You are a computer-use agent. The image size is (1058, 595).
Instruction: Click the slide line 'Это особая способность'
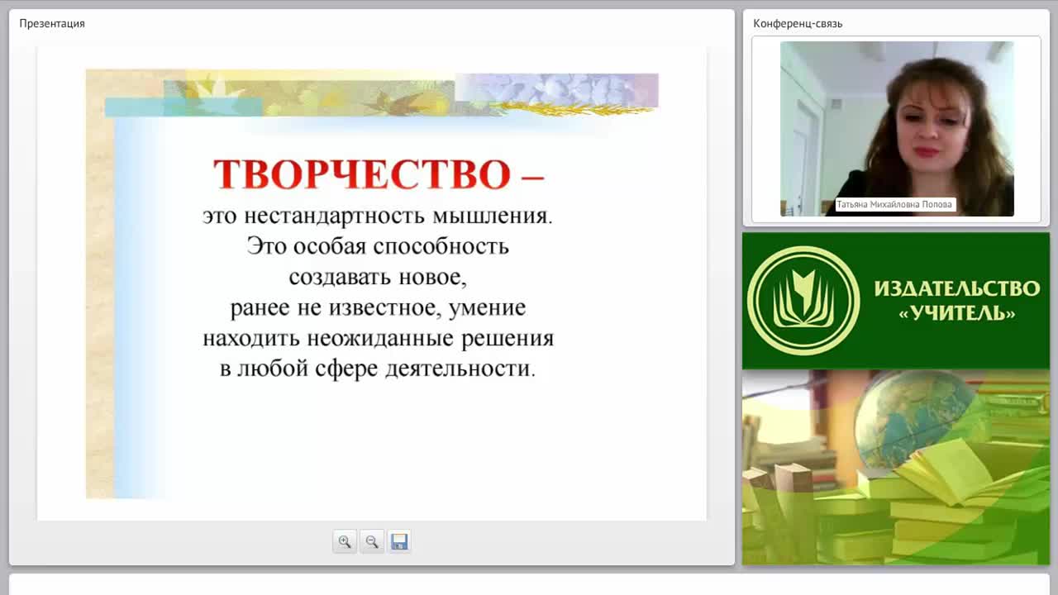click(378, 246)
